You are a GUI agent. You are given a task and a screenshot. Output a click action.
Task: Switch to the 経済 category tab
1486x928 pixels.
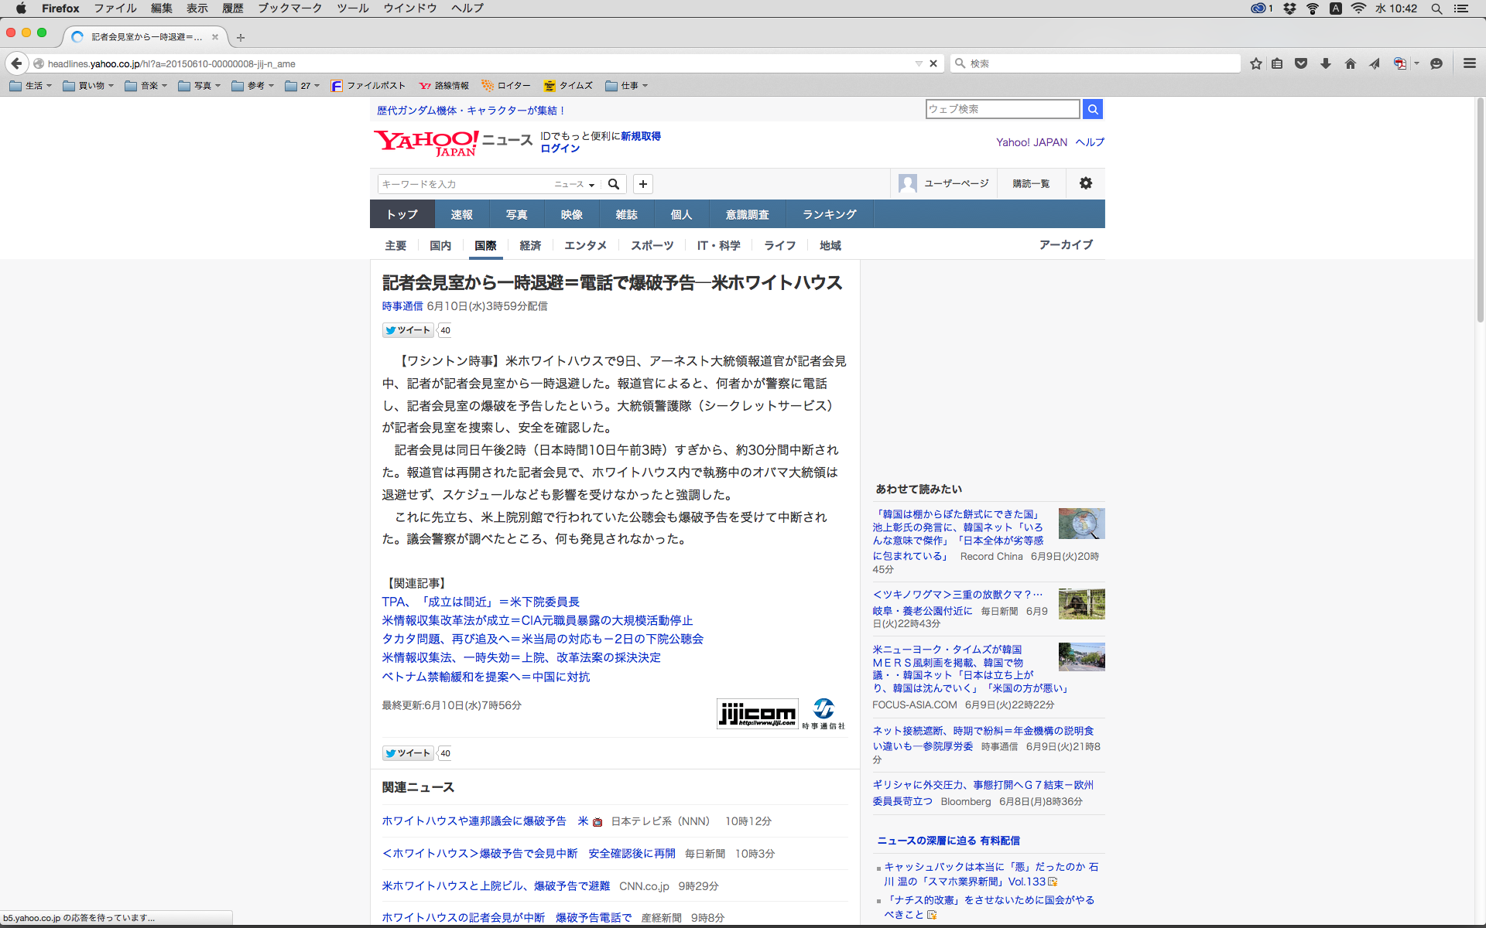pyautogui.click(x=530, y=245)
